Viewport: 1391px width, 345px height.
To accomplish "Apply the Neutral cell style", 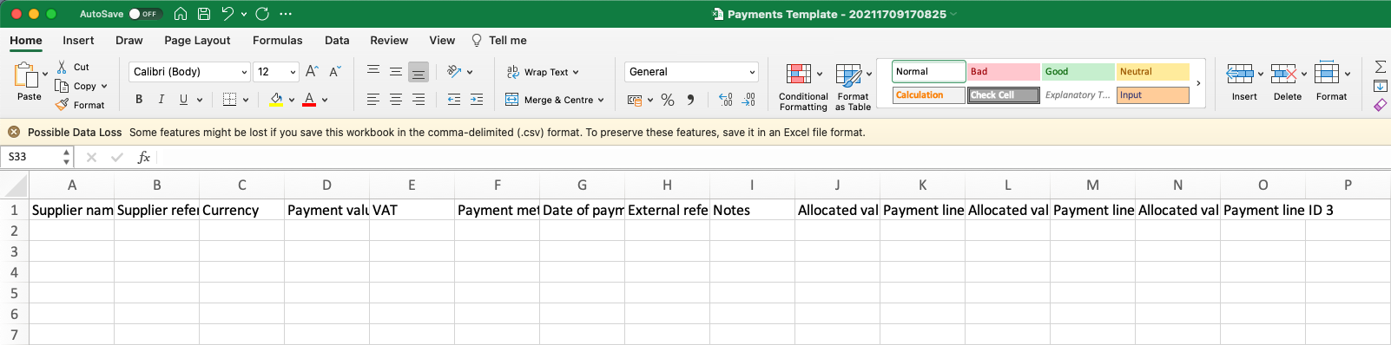I will pos(1153,72).
